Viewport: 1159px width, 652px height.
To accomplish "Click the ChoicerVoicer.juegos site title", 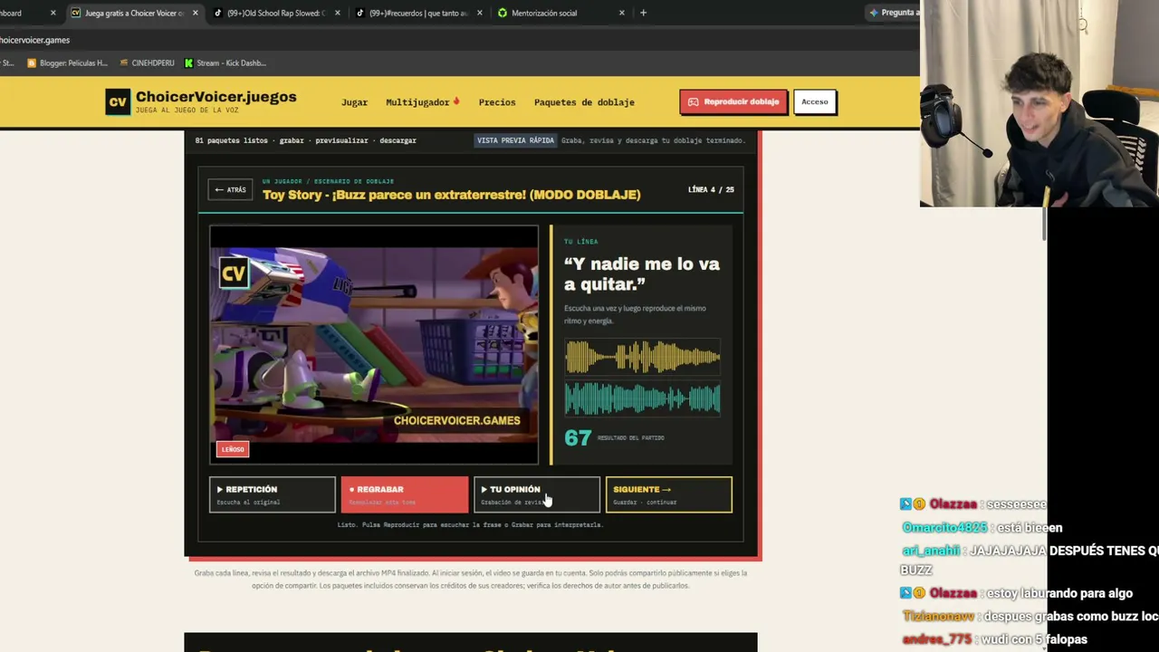I will [216, 97].
